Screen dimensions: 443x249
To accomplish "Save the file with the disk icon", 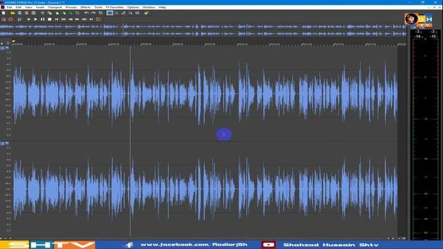I will (19, 13).
